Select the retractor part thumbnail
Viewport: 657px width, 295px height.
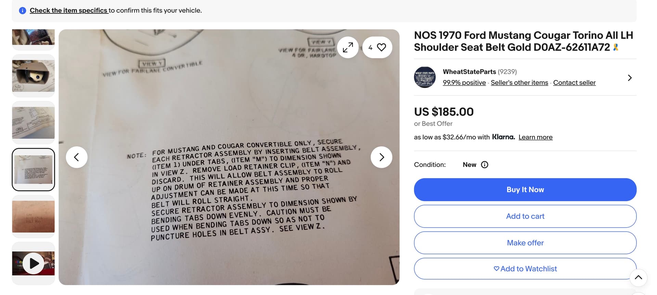[x=34, y=76]
